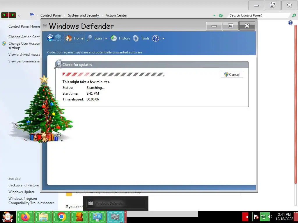Click the Windows Defender title bar castle icon
The image size is (298, 223).
click(x=45, y=26)
